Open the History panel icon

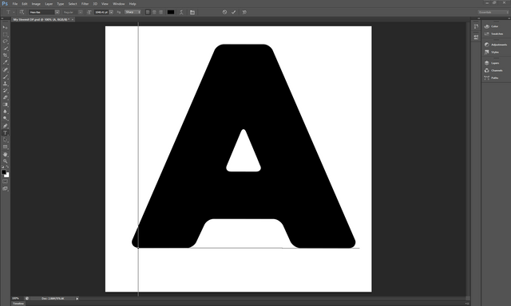click(x=476, y=26)
